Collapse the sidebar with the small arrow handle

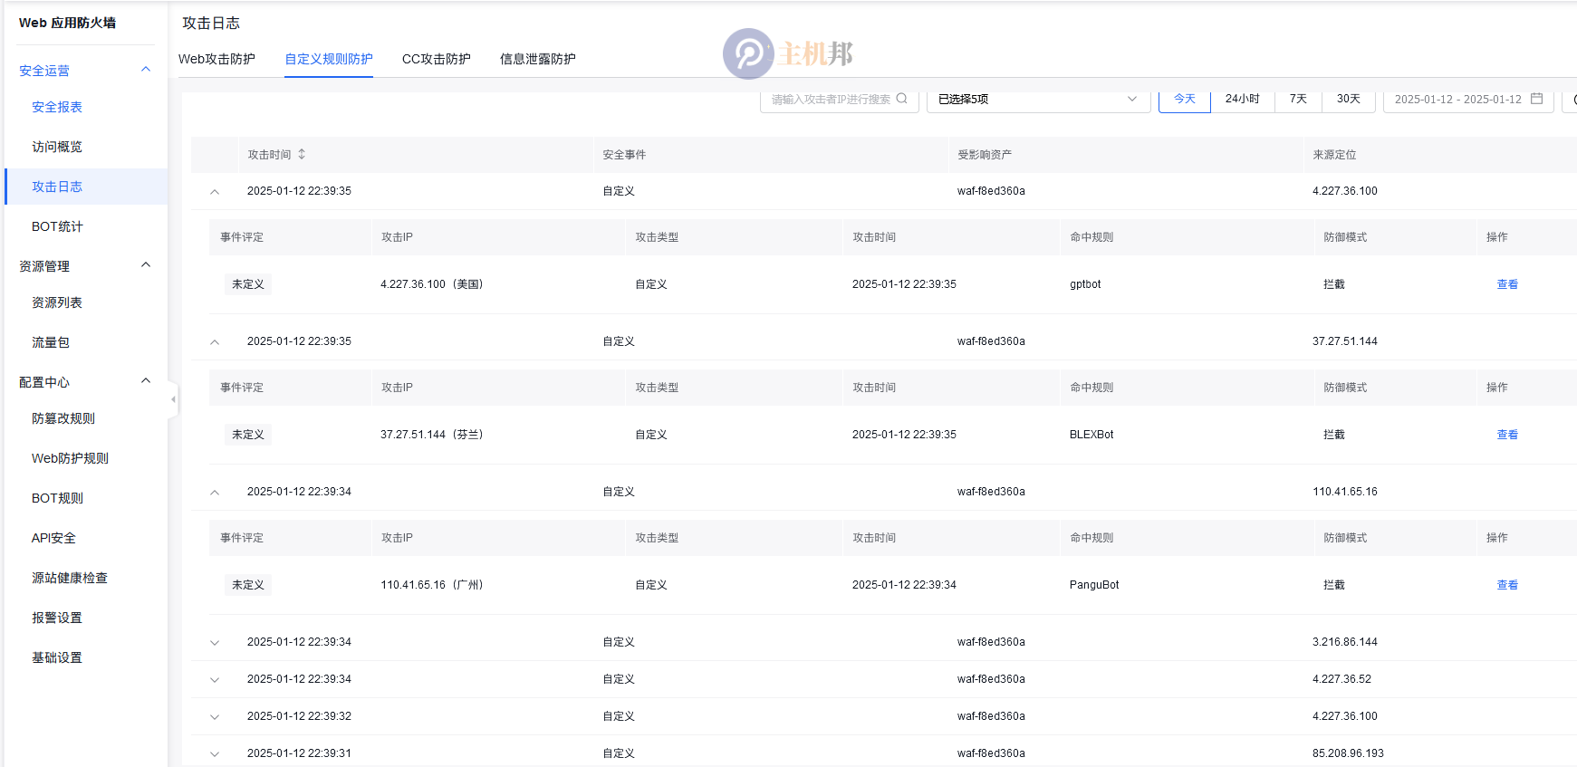click(x=173, y=398)
